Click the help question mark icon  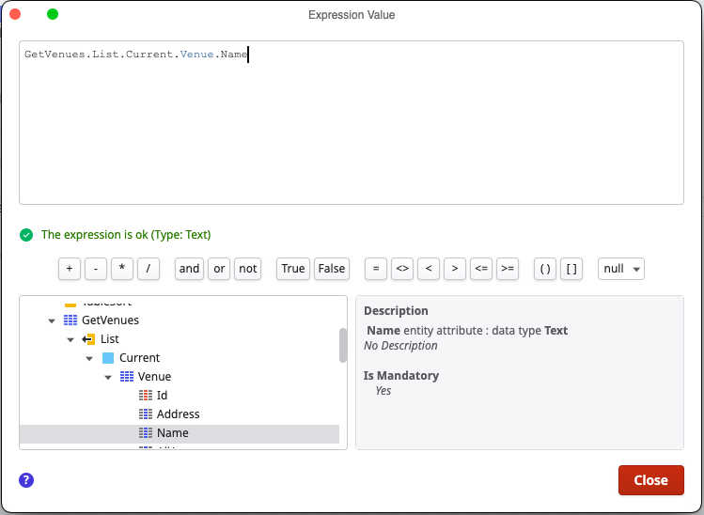tap(26, 480)
